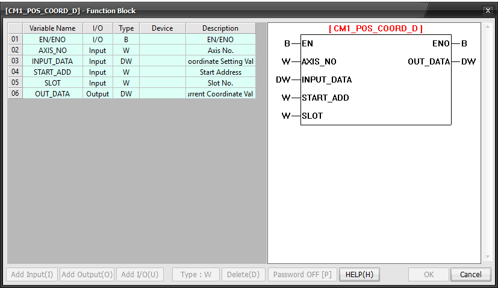Select the I/O column header
This screenshot has height=288, width=498.
pos(98,28)
